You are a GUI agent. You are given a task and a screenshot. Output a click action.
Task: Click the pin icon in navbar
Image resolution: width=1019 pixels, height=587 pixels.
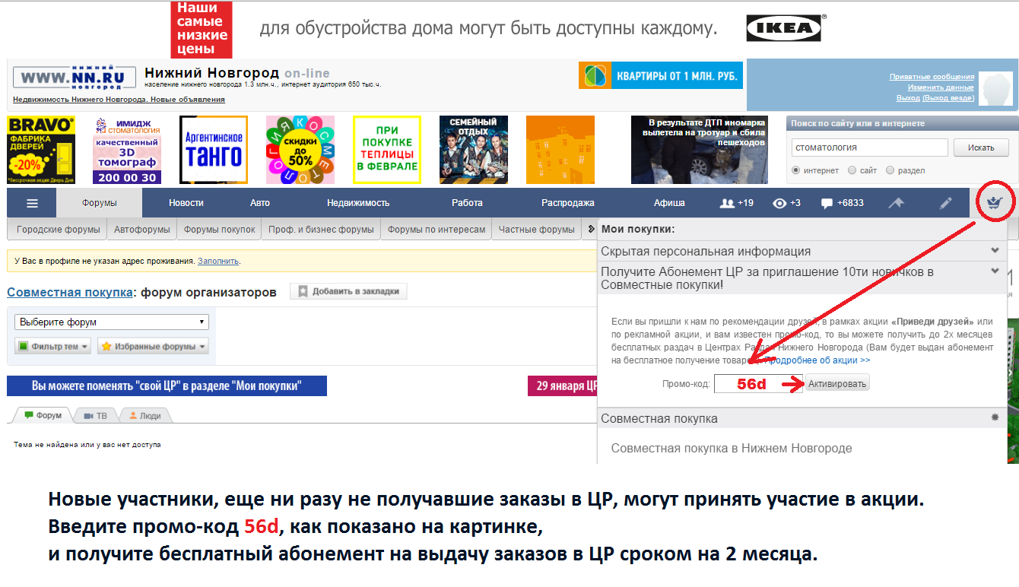[897, 203]
